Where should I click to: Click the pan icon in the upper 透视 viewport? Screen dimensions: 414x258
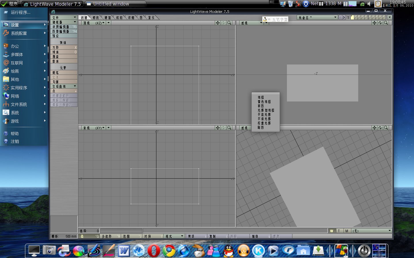[x=374, y=23]
